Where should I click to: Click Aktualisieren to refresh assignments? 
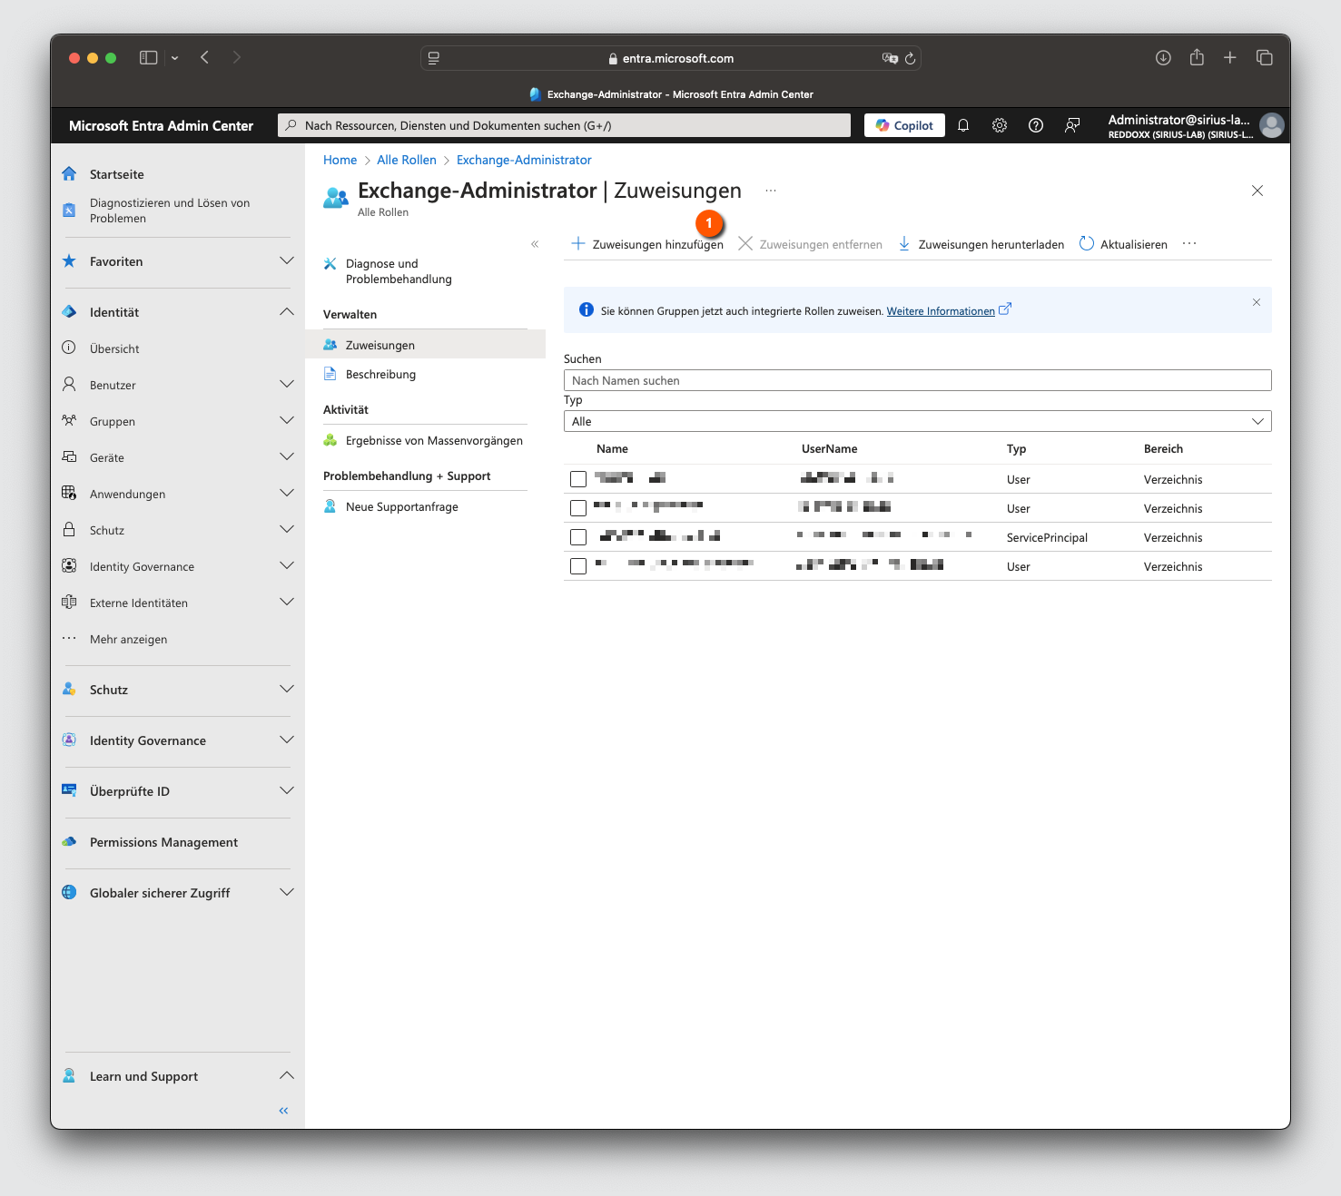point(1123,244)
